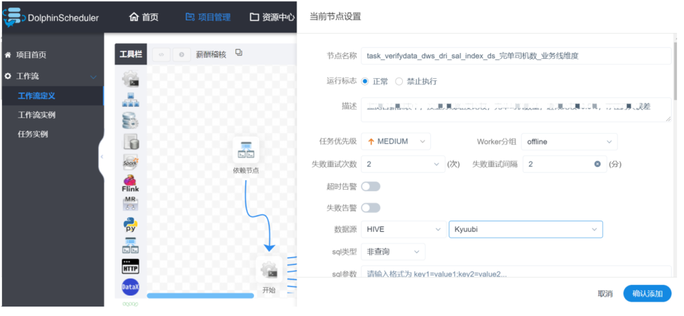Select the Spark task icon
The image size is (684, 316).
point(130,162)
